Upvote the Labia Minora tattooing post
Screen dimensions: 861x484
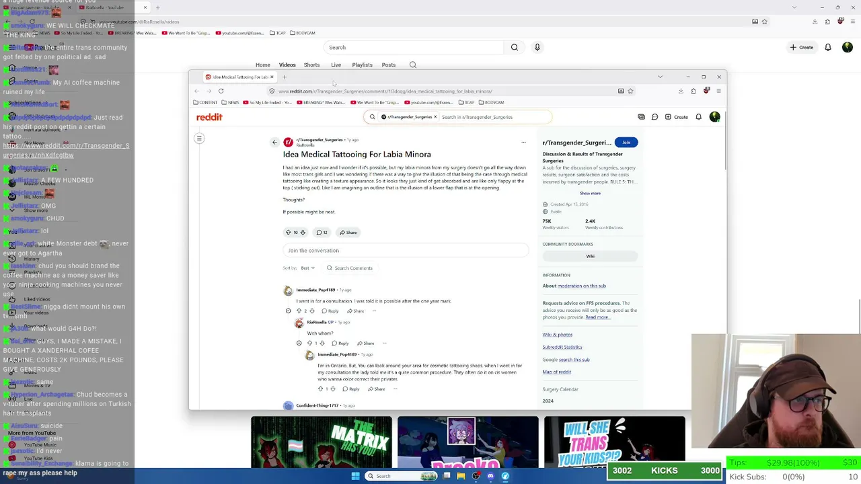(289, 233)
